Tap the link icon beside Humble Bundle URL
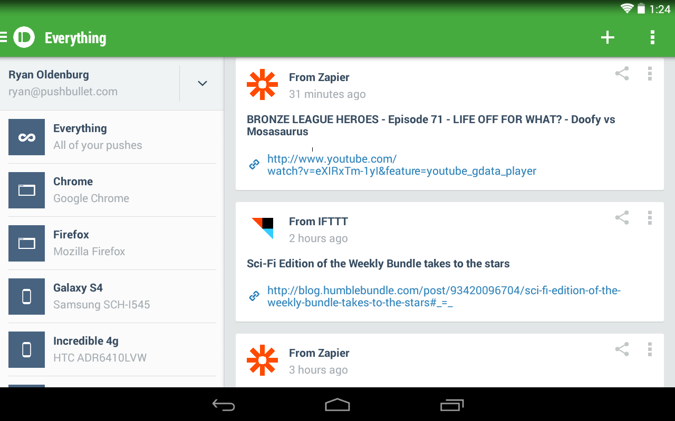This screenshot has height=421, width=675. tap(254, 296)
